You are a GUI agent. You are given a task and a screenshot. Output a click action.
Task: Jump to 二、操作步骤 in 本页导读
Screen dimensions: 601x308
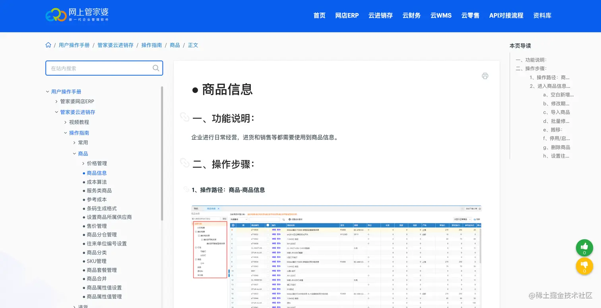coord(531,68)
